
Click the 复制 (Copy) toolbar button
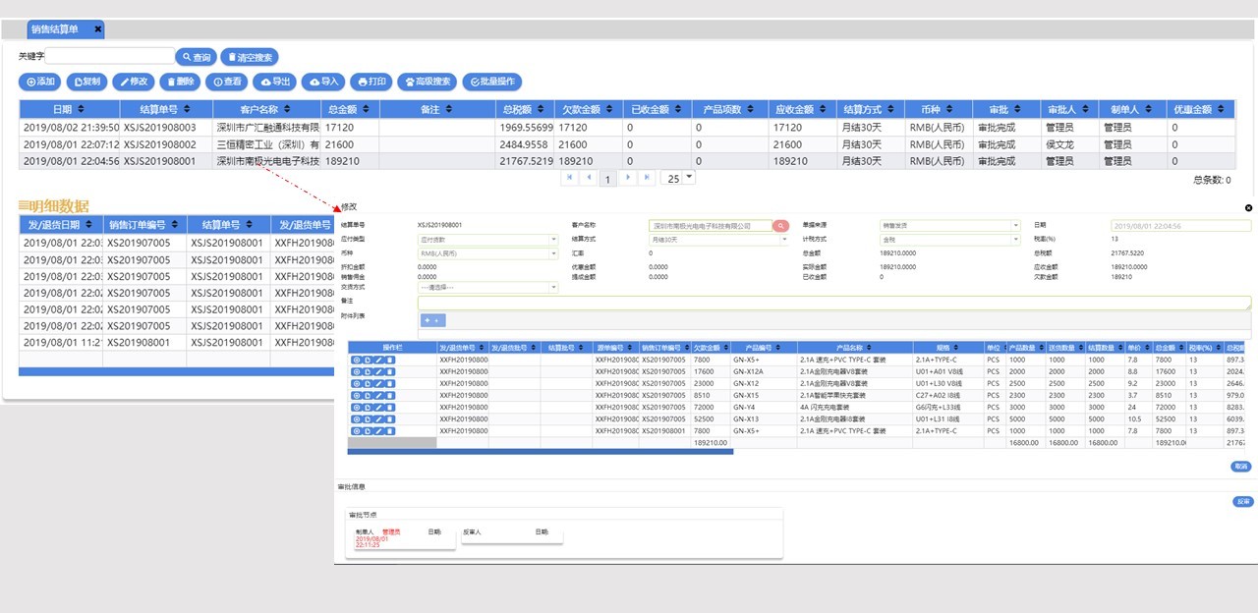click(86, 82)
